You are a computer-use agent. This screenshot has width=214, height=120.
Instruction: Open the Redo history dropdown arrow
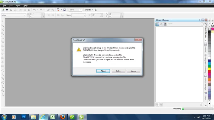pyautogui.click(x=44, y=10)
